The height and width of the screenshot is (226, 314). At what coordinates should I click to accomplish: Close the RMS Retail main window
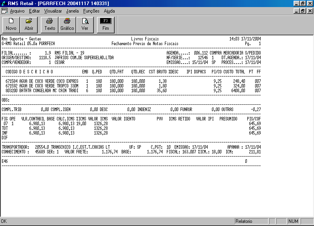pyautogui.click(x=310, y=4)
